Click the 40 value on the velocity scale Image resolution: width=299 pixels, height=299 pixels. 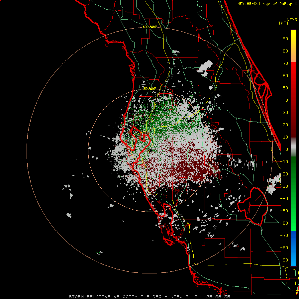tap(285, 100)
